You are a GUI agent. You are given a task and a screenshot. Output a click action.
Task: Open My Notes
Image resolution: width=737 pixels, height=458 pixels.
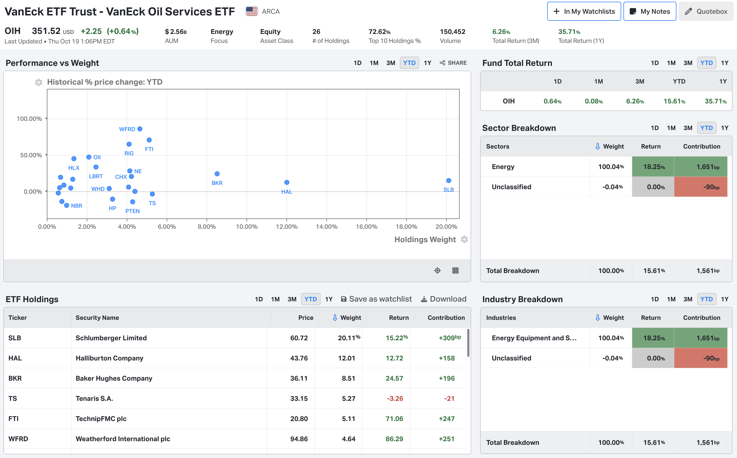click(x=650, y=11)
